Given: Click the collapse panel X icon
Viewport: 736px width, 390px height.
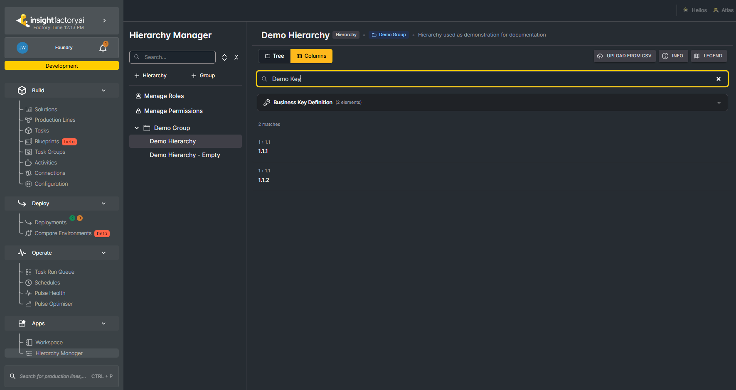Looking at the screenshot, I should pos(236,57).
